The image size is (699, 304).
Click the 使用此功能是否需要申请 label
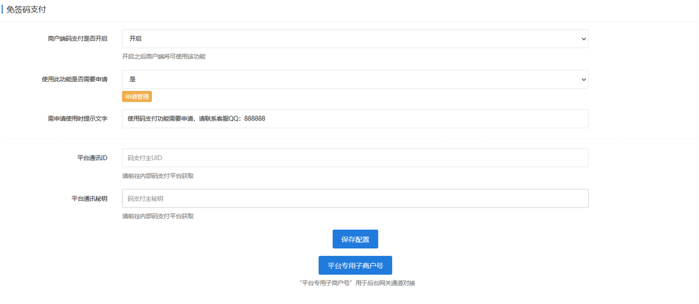[75, 79]
